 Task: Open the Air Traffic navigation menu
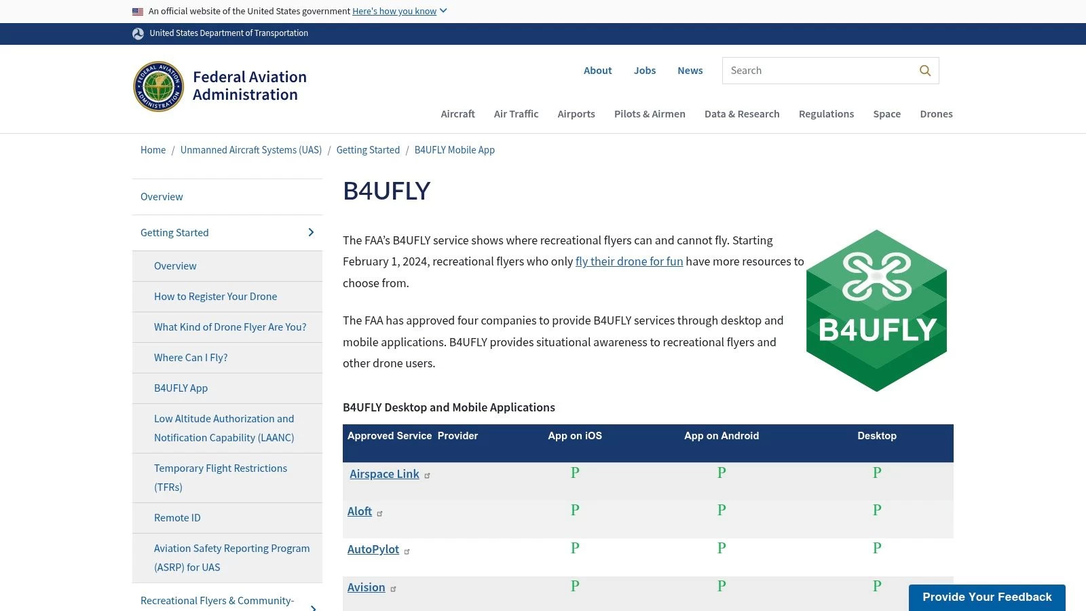point(516,114)
